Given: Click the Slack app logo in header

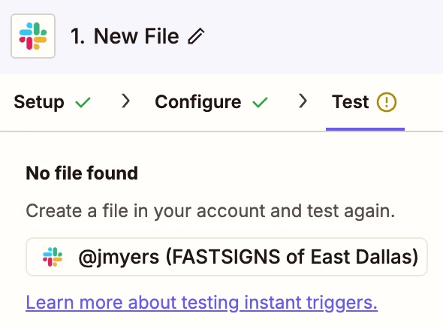Looking at the screenshot, I should click(x=33, y=36).
